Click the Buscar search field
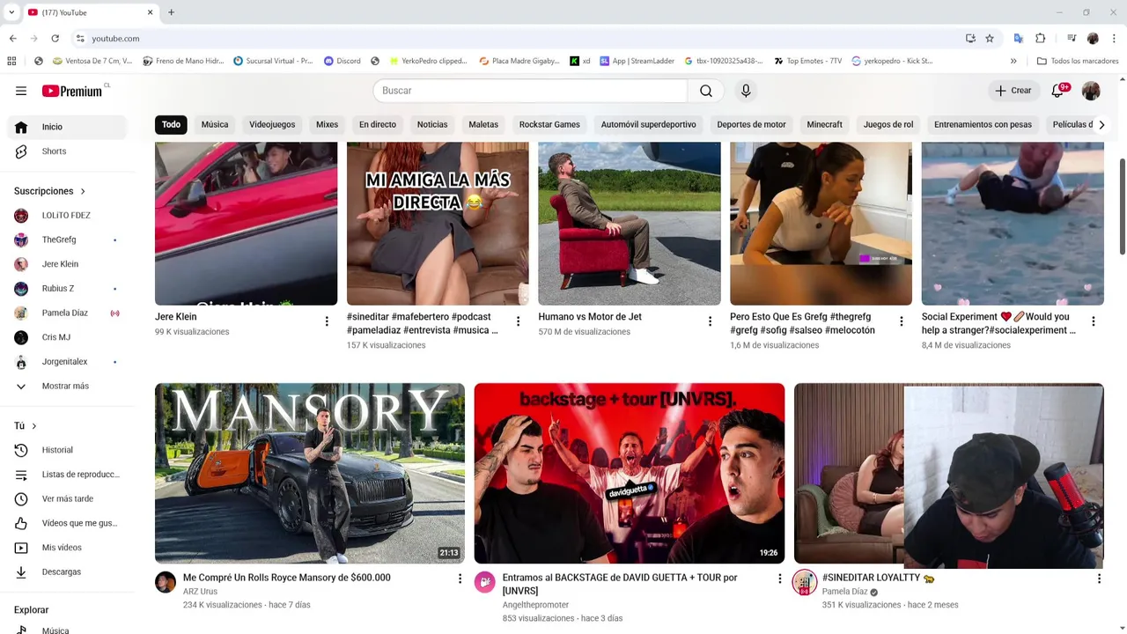 530,91
